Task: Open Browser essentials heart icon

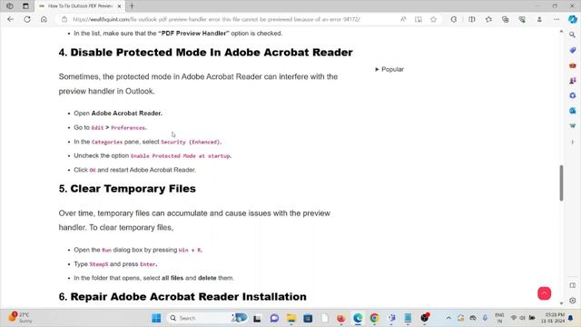Action: [522, 19]
